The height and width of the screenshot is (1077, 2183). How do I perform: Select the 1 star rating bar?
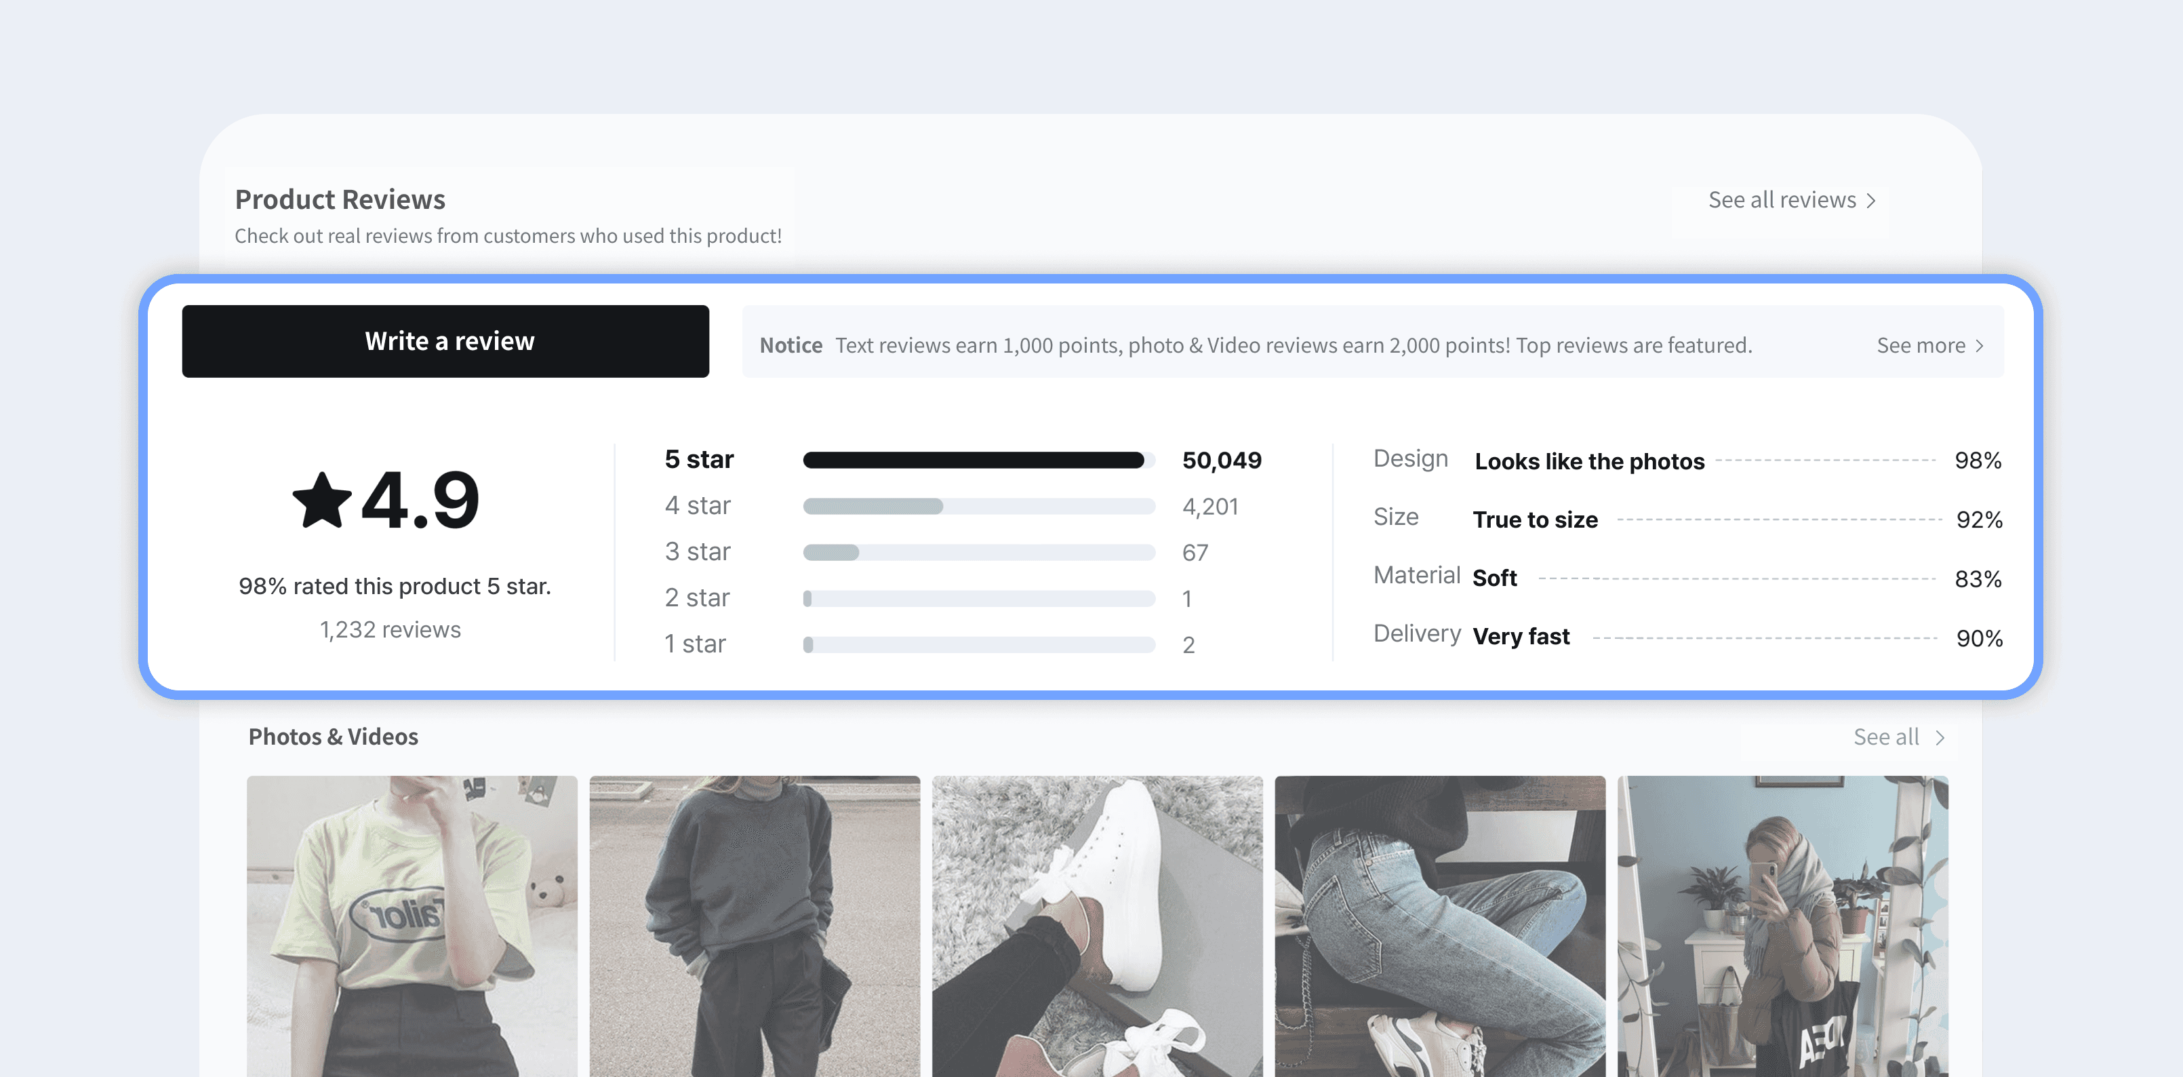point(979,644)
